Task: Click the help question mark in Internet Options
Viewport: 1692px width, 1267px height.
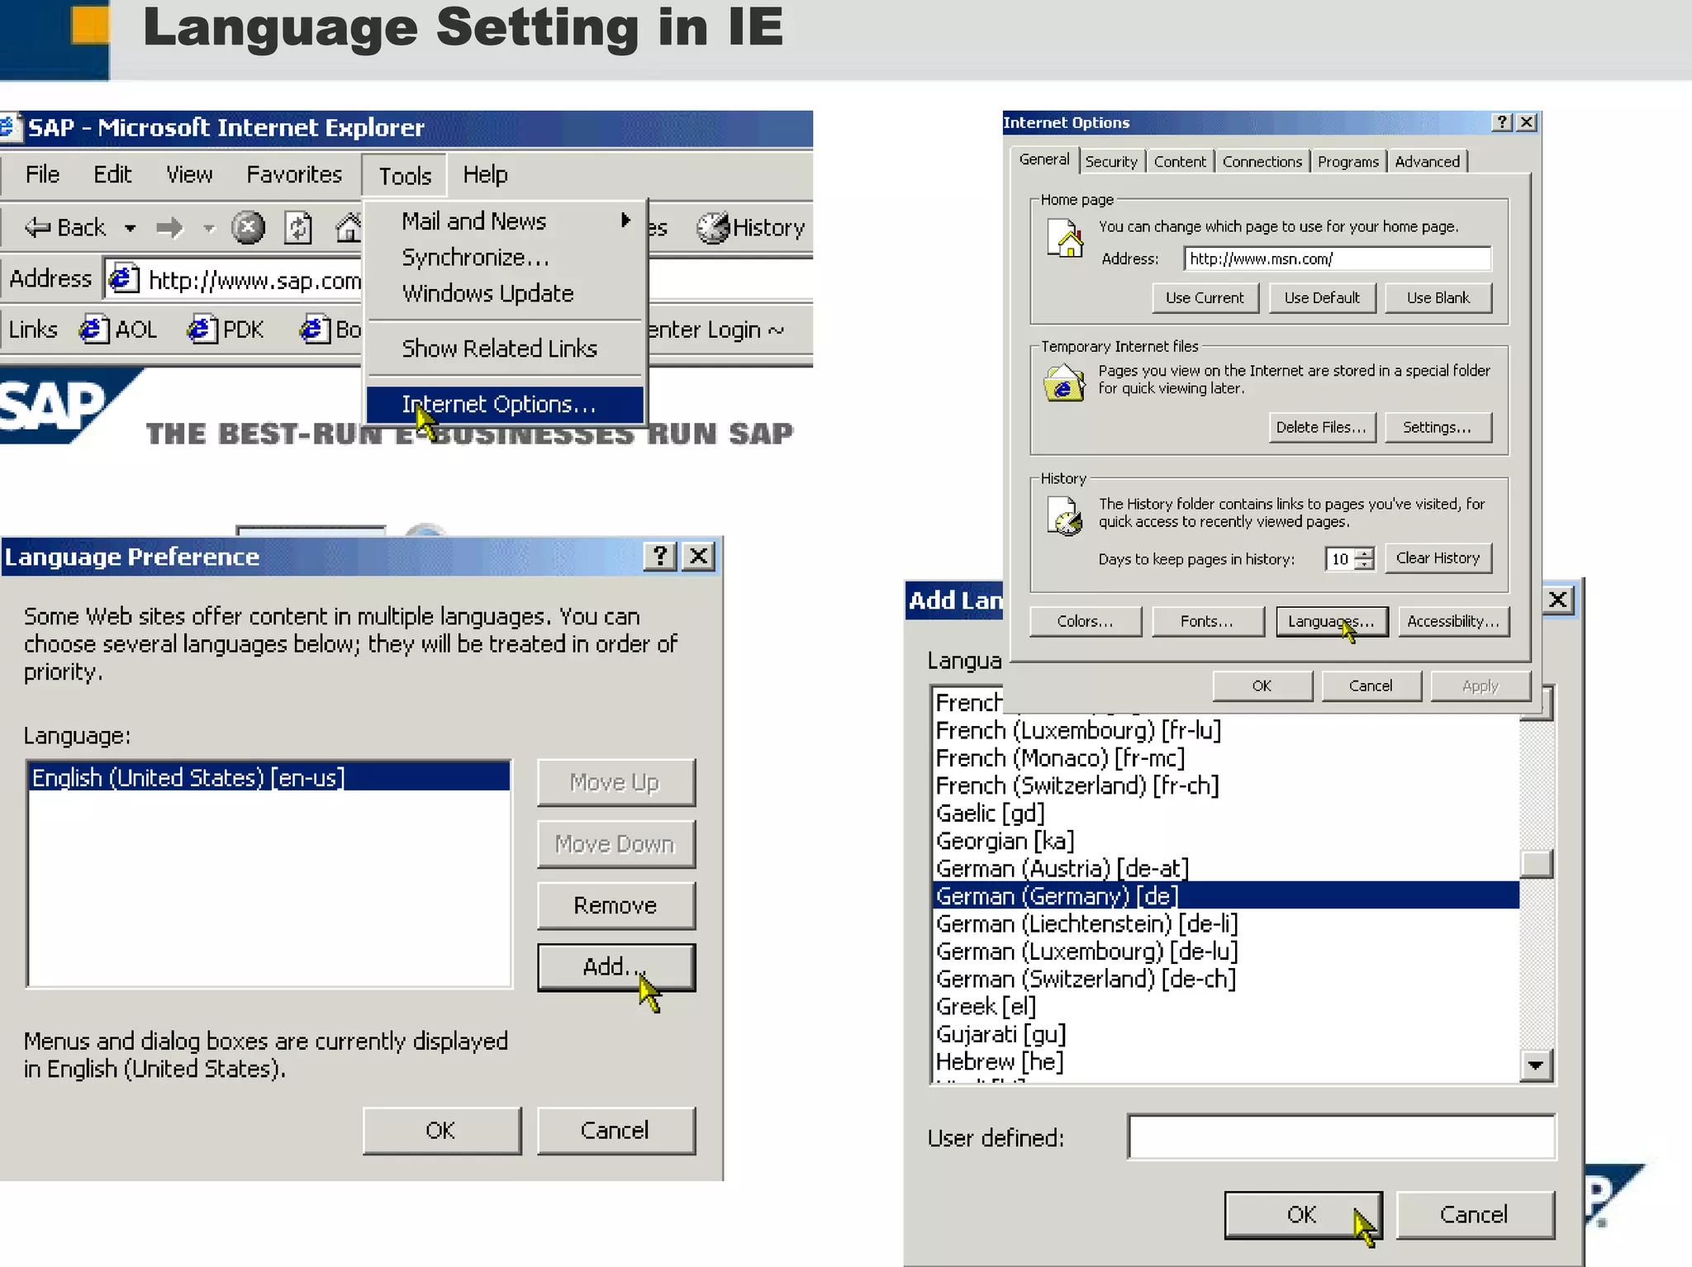Action: tap(1503, 122)
